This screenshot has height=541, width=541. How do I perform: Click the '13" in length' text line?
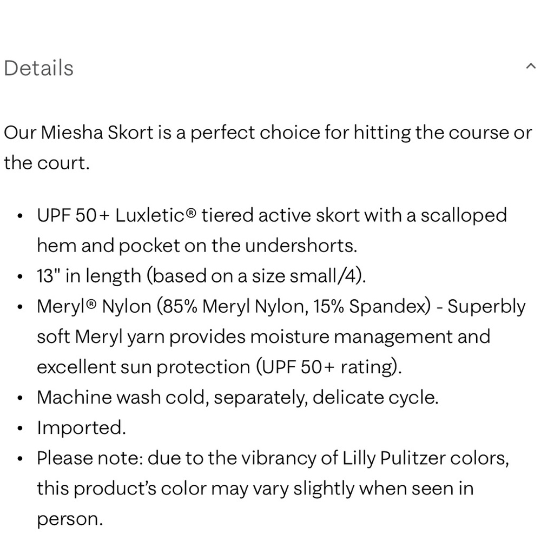click(x=201, y=276)
